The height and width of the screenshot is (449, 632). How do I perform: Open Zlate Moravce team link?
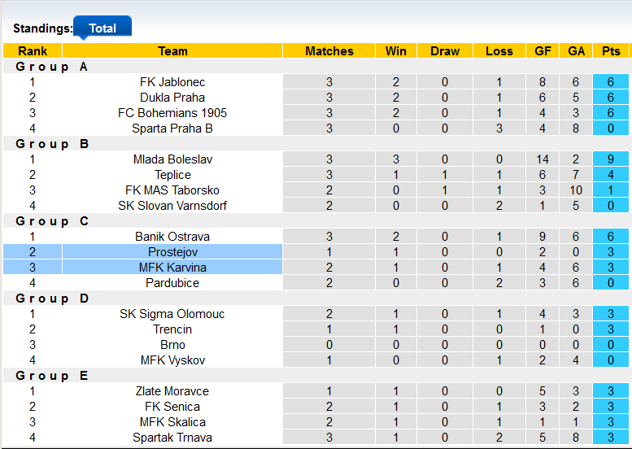(172, 391)
